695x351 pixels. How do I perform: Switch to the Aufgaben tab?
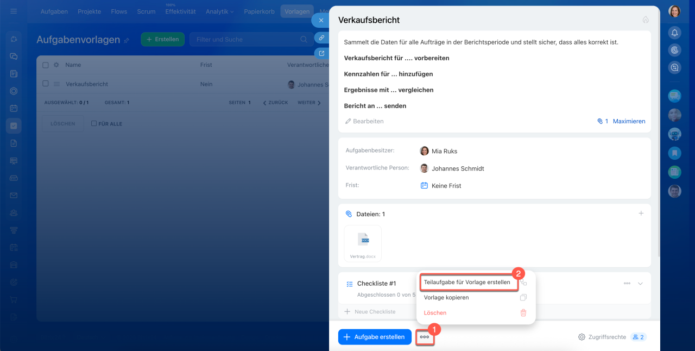tap(54, 11)
